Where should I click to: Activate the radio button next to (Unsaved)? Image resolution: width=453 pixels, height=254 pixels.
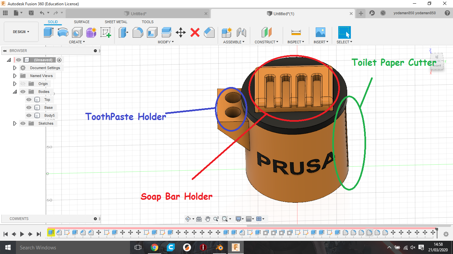coord(59,60)
